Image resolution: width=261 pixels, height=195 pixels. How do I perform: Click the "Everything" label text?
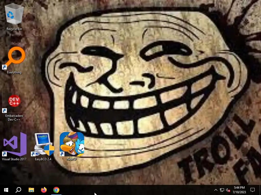(x=14, y=72)
